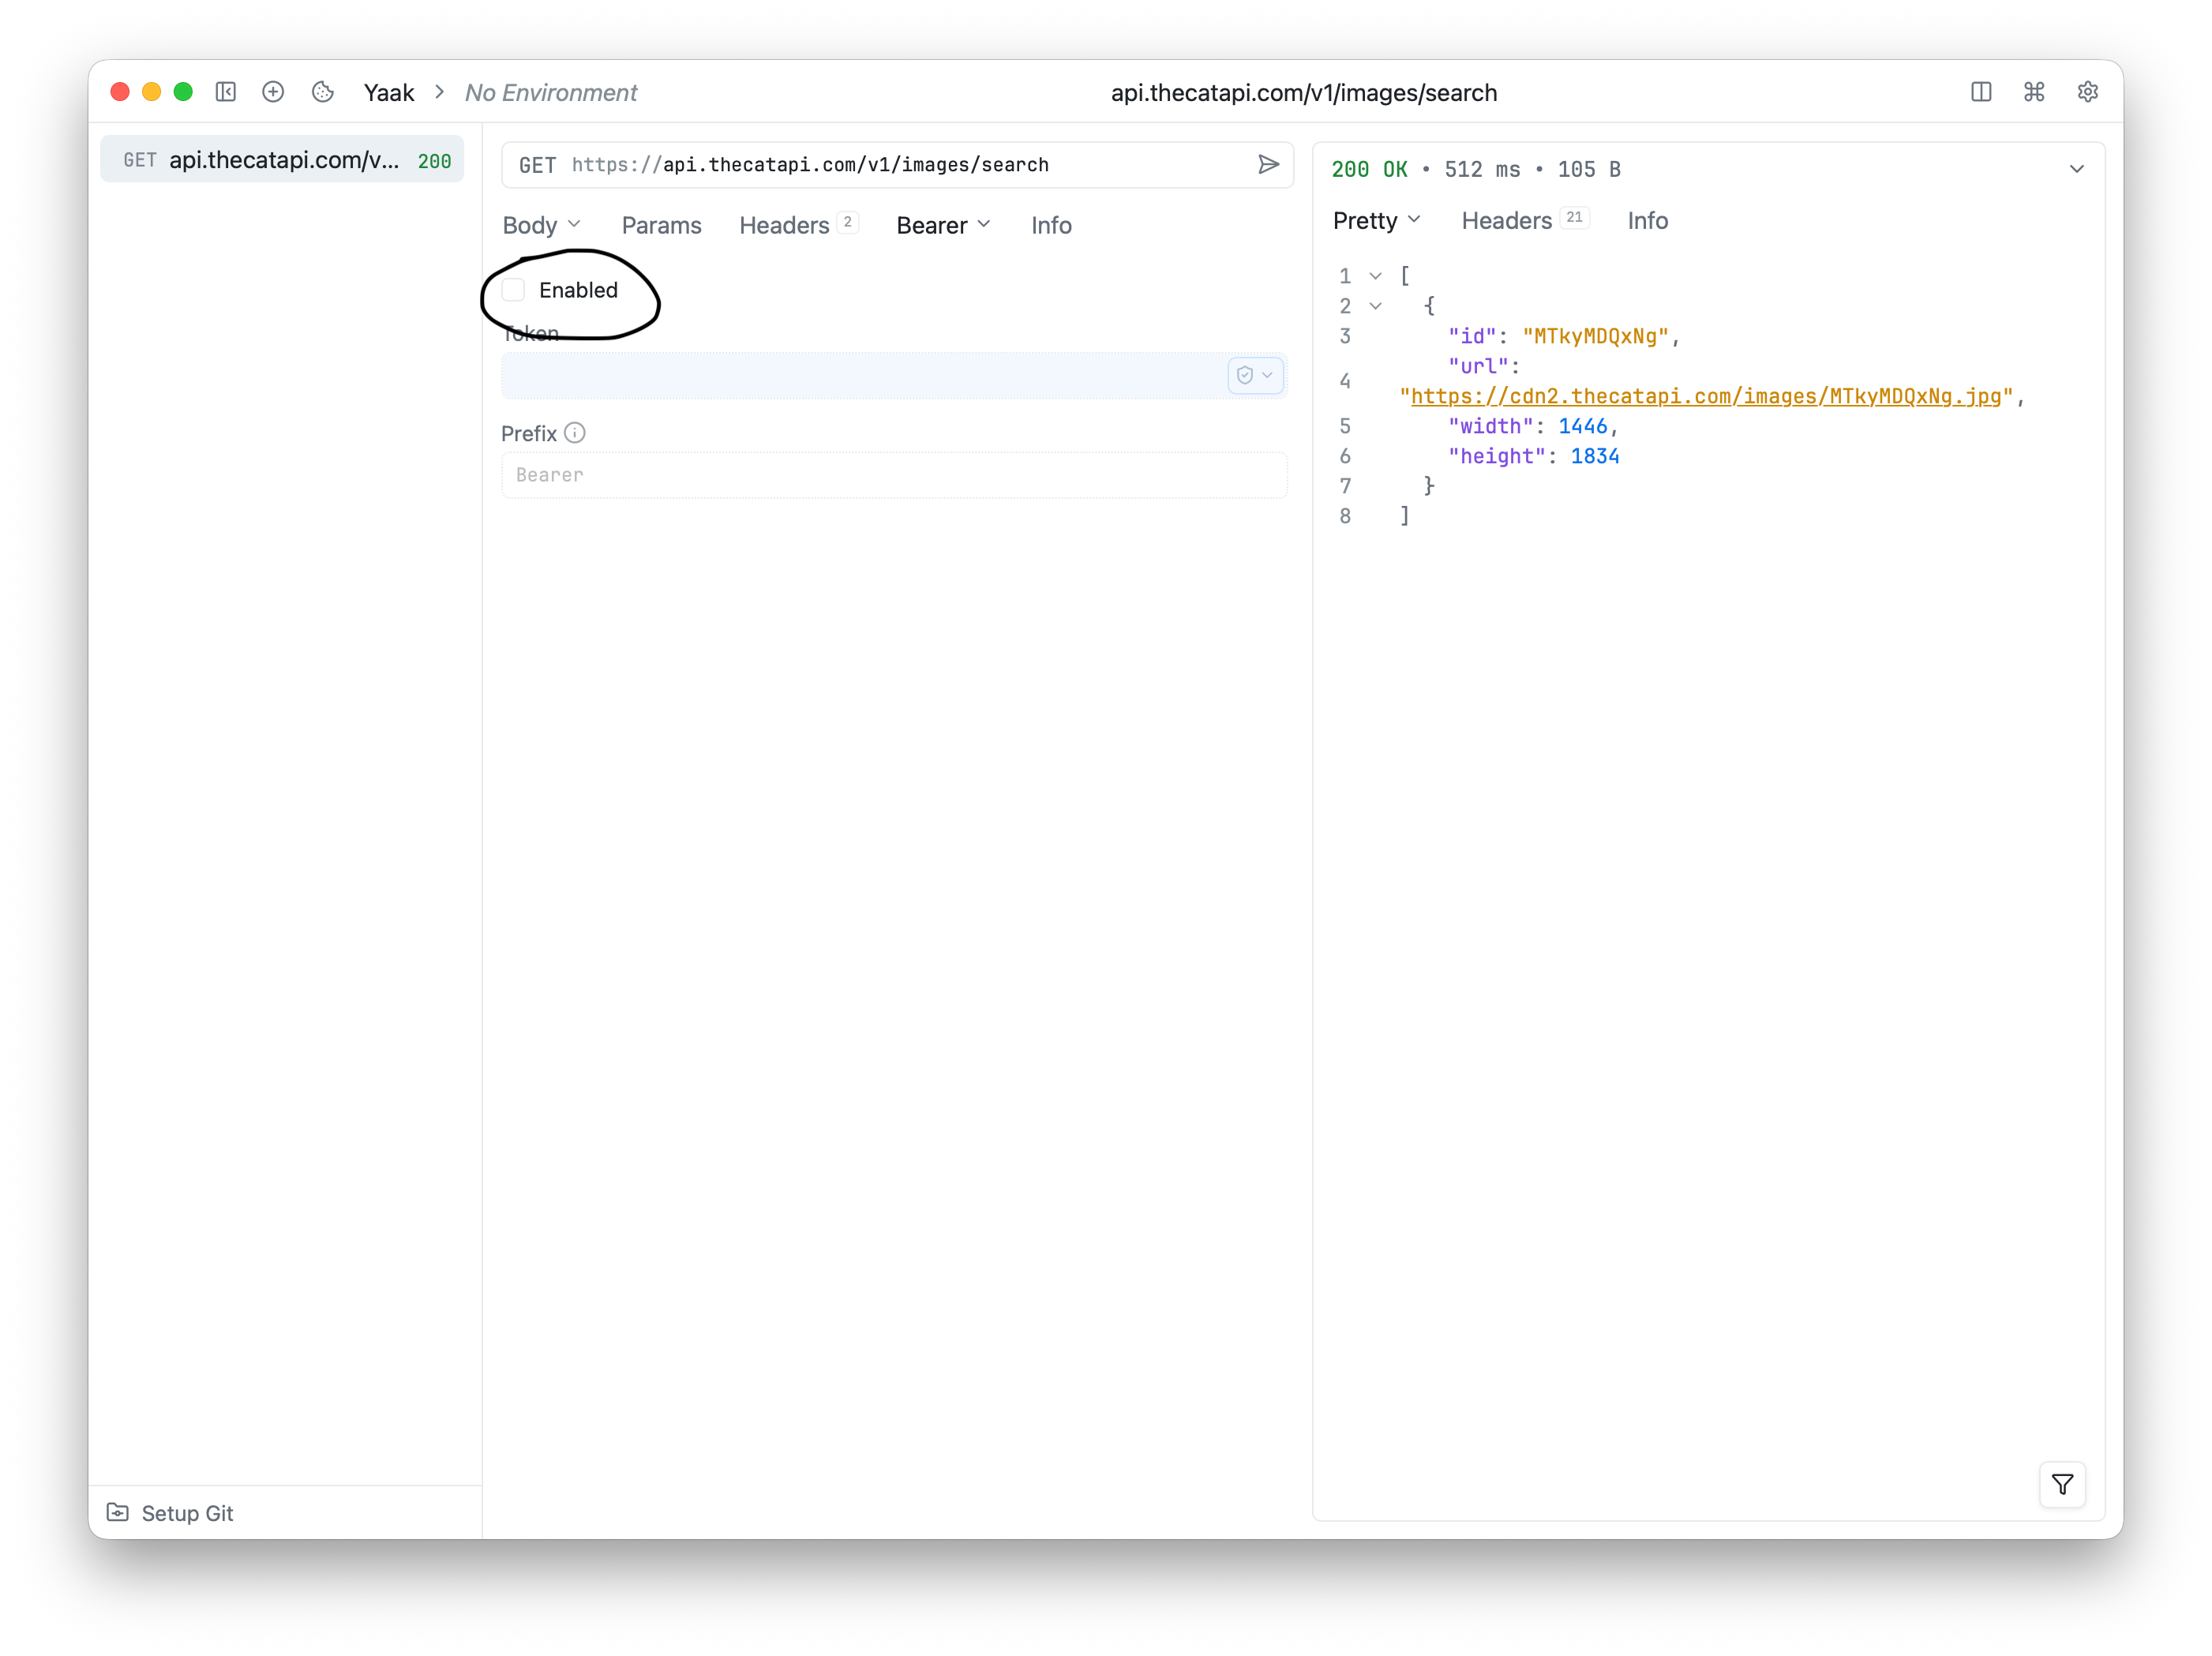2212x1656 pixels.
Task: Click into the Bearer prefix input field
Action: pyautogui.click(x=893, y=475)
